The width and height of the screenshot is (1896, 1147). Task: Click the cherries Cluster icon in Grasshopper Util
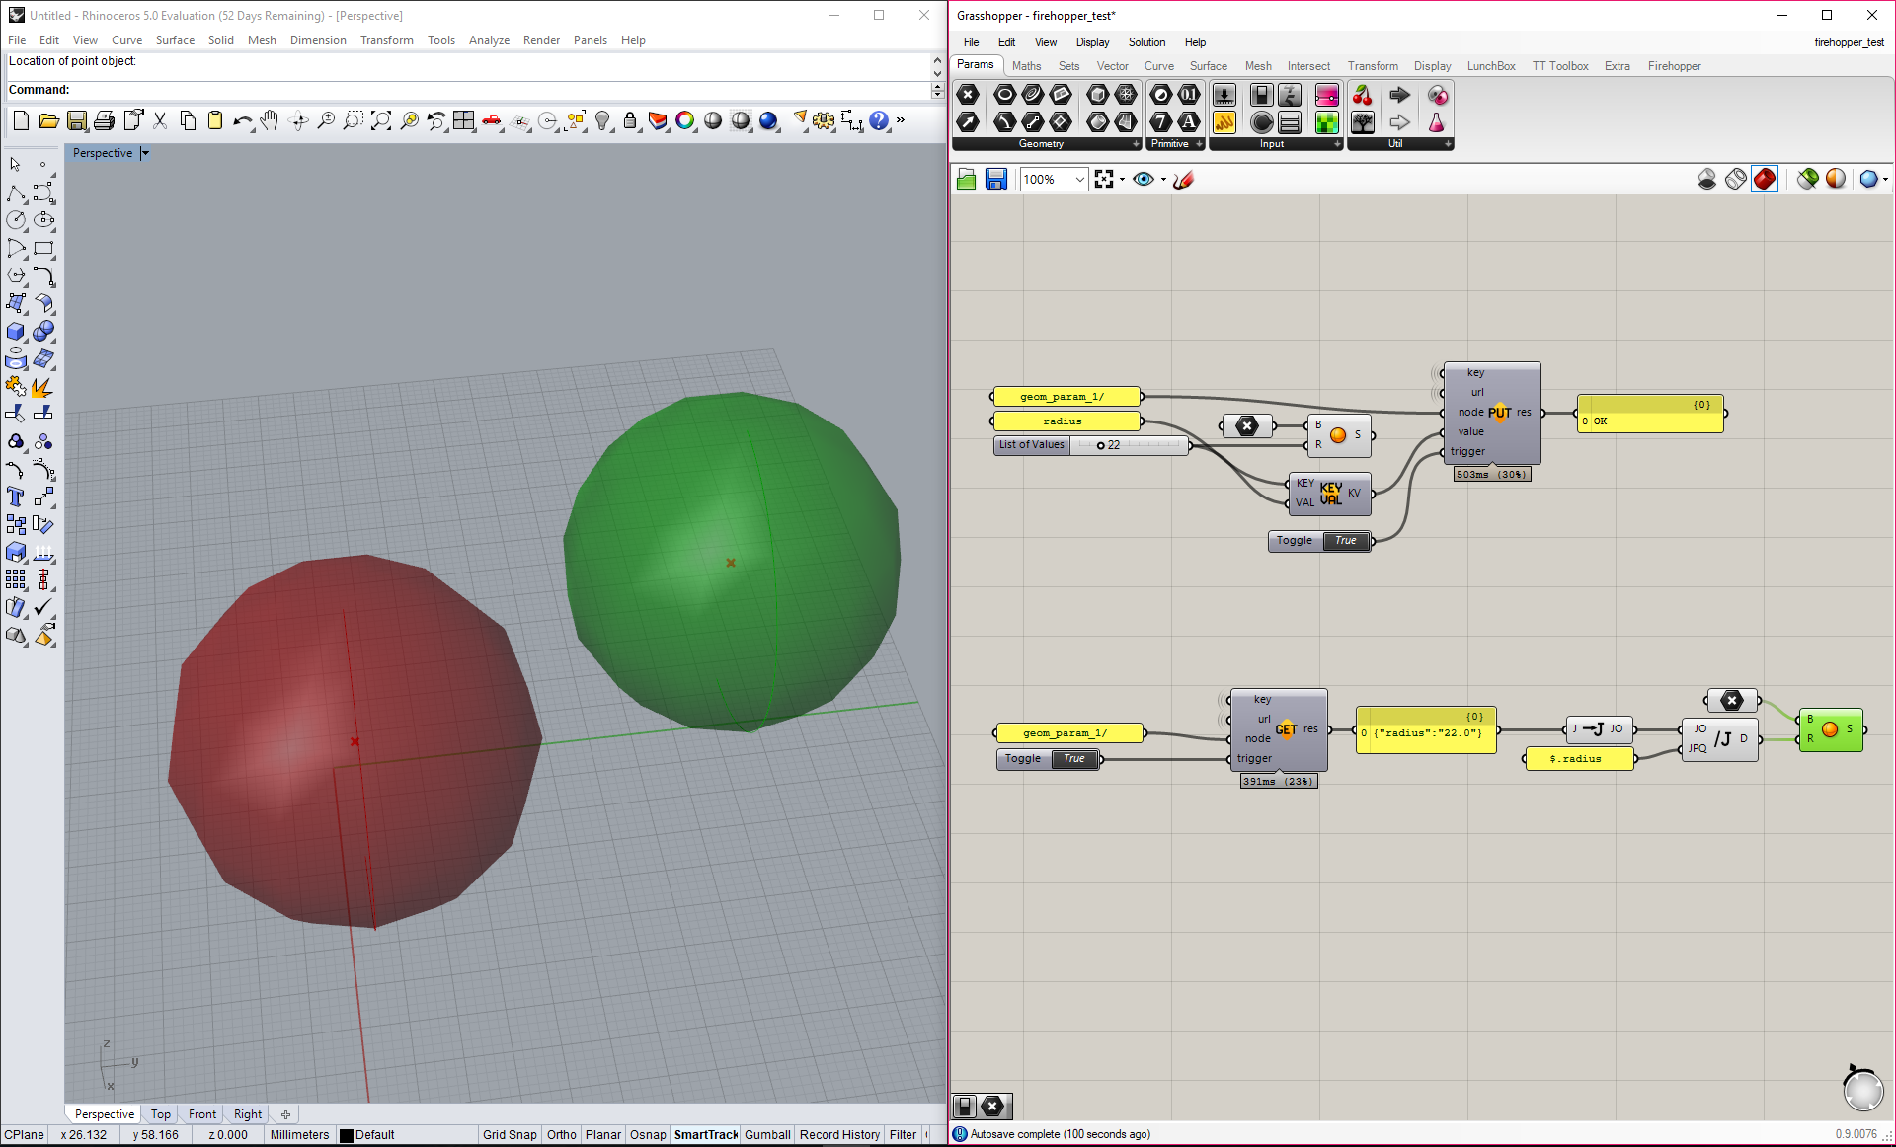pos(1363,95)
